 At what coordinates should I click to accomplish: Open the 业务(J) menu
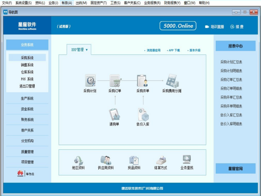[x=53, y=3]
